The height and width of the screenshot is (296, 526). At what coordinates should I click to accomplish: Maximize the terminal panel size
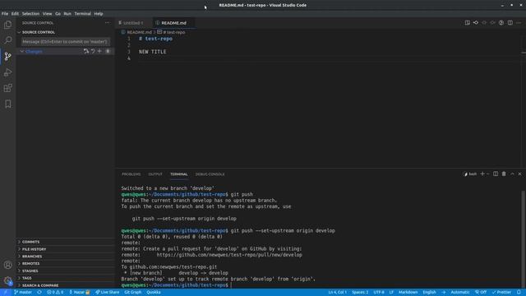click(x=512, y=173)
